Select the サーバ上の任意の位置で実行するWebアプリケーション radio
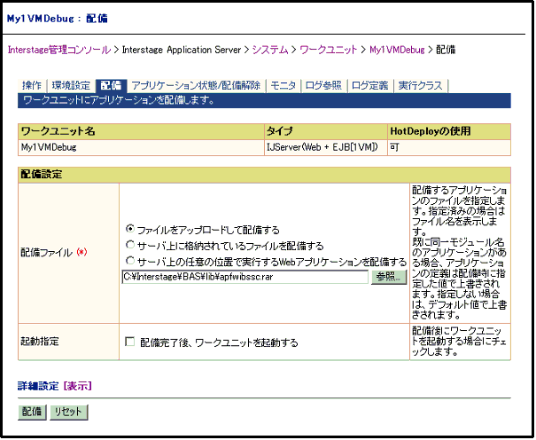This screenshot has width=536, height=440. (130, 261)
